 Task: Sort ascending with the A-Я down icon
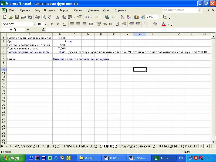tap(122, 17)
